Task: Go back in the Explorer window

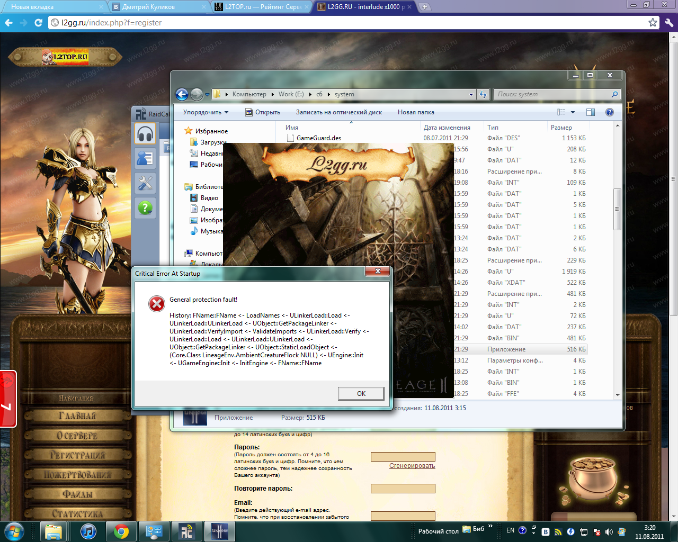Action: [182, 94]
